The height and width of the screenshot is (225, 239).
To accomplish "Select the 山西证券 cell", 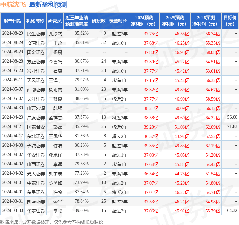I will point(36,164).
